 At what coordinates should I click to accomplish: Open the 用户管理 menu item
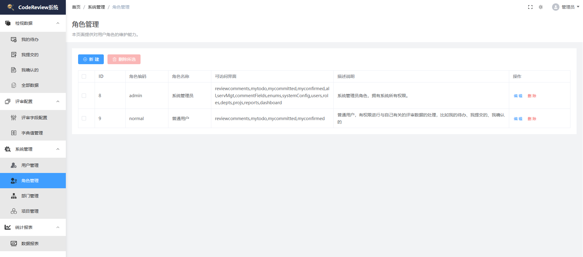pos(30,165)
